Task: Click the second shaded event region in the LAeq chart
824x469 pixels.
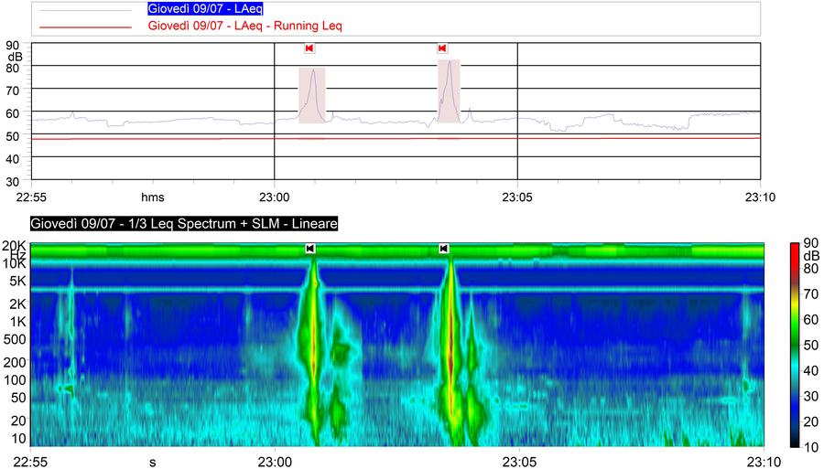Action: click(449, 91)
